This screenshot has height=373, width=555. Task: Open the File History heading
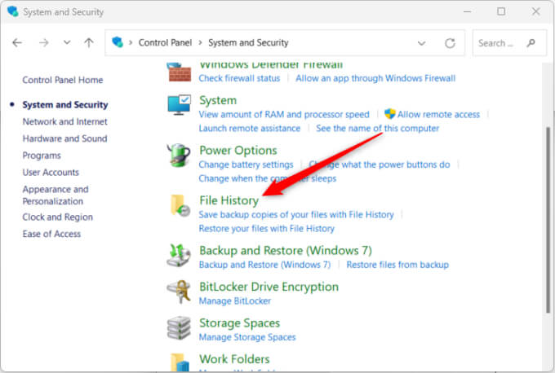229,200
